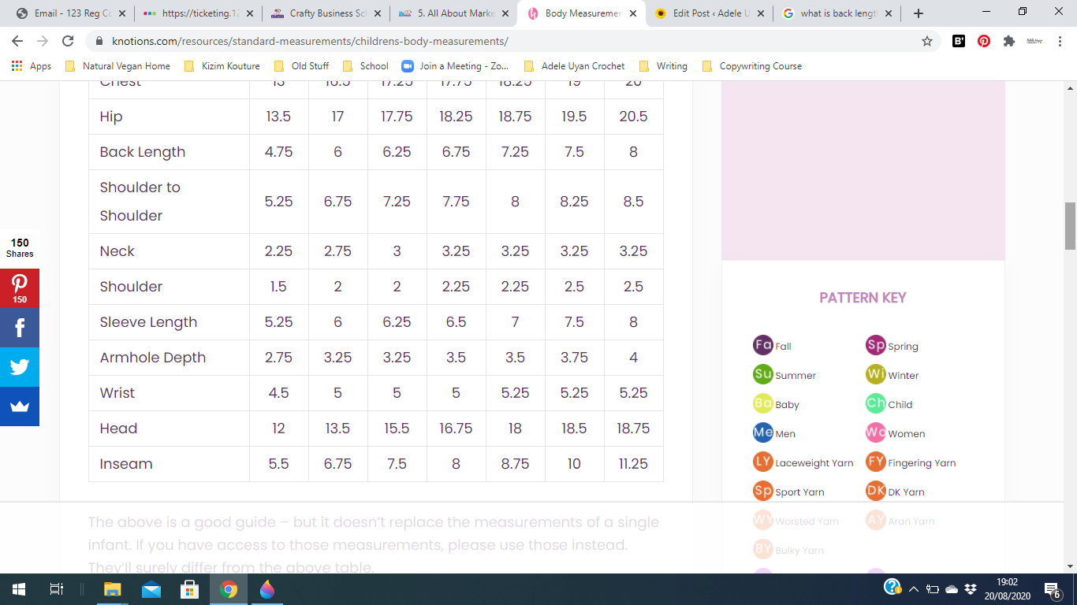
Task: Reload the current page
Action: (68, 42)
